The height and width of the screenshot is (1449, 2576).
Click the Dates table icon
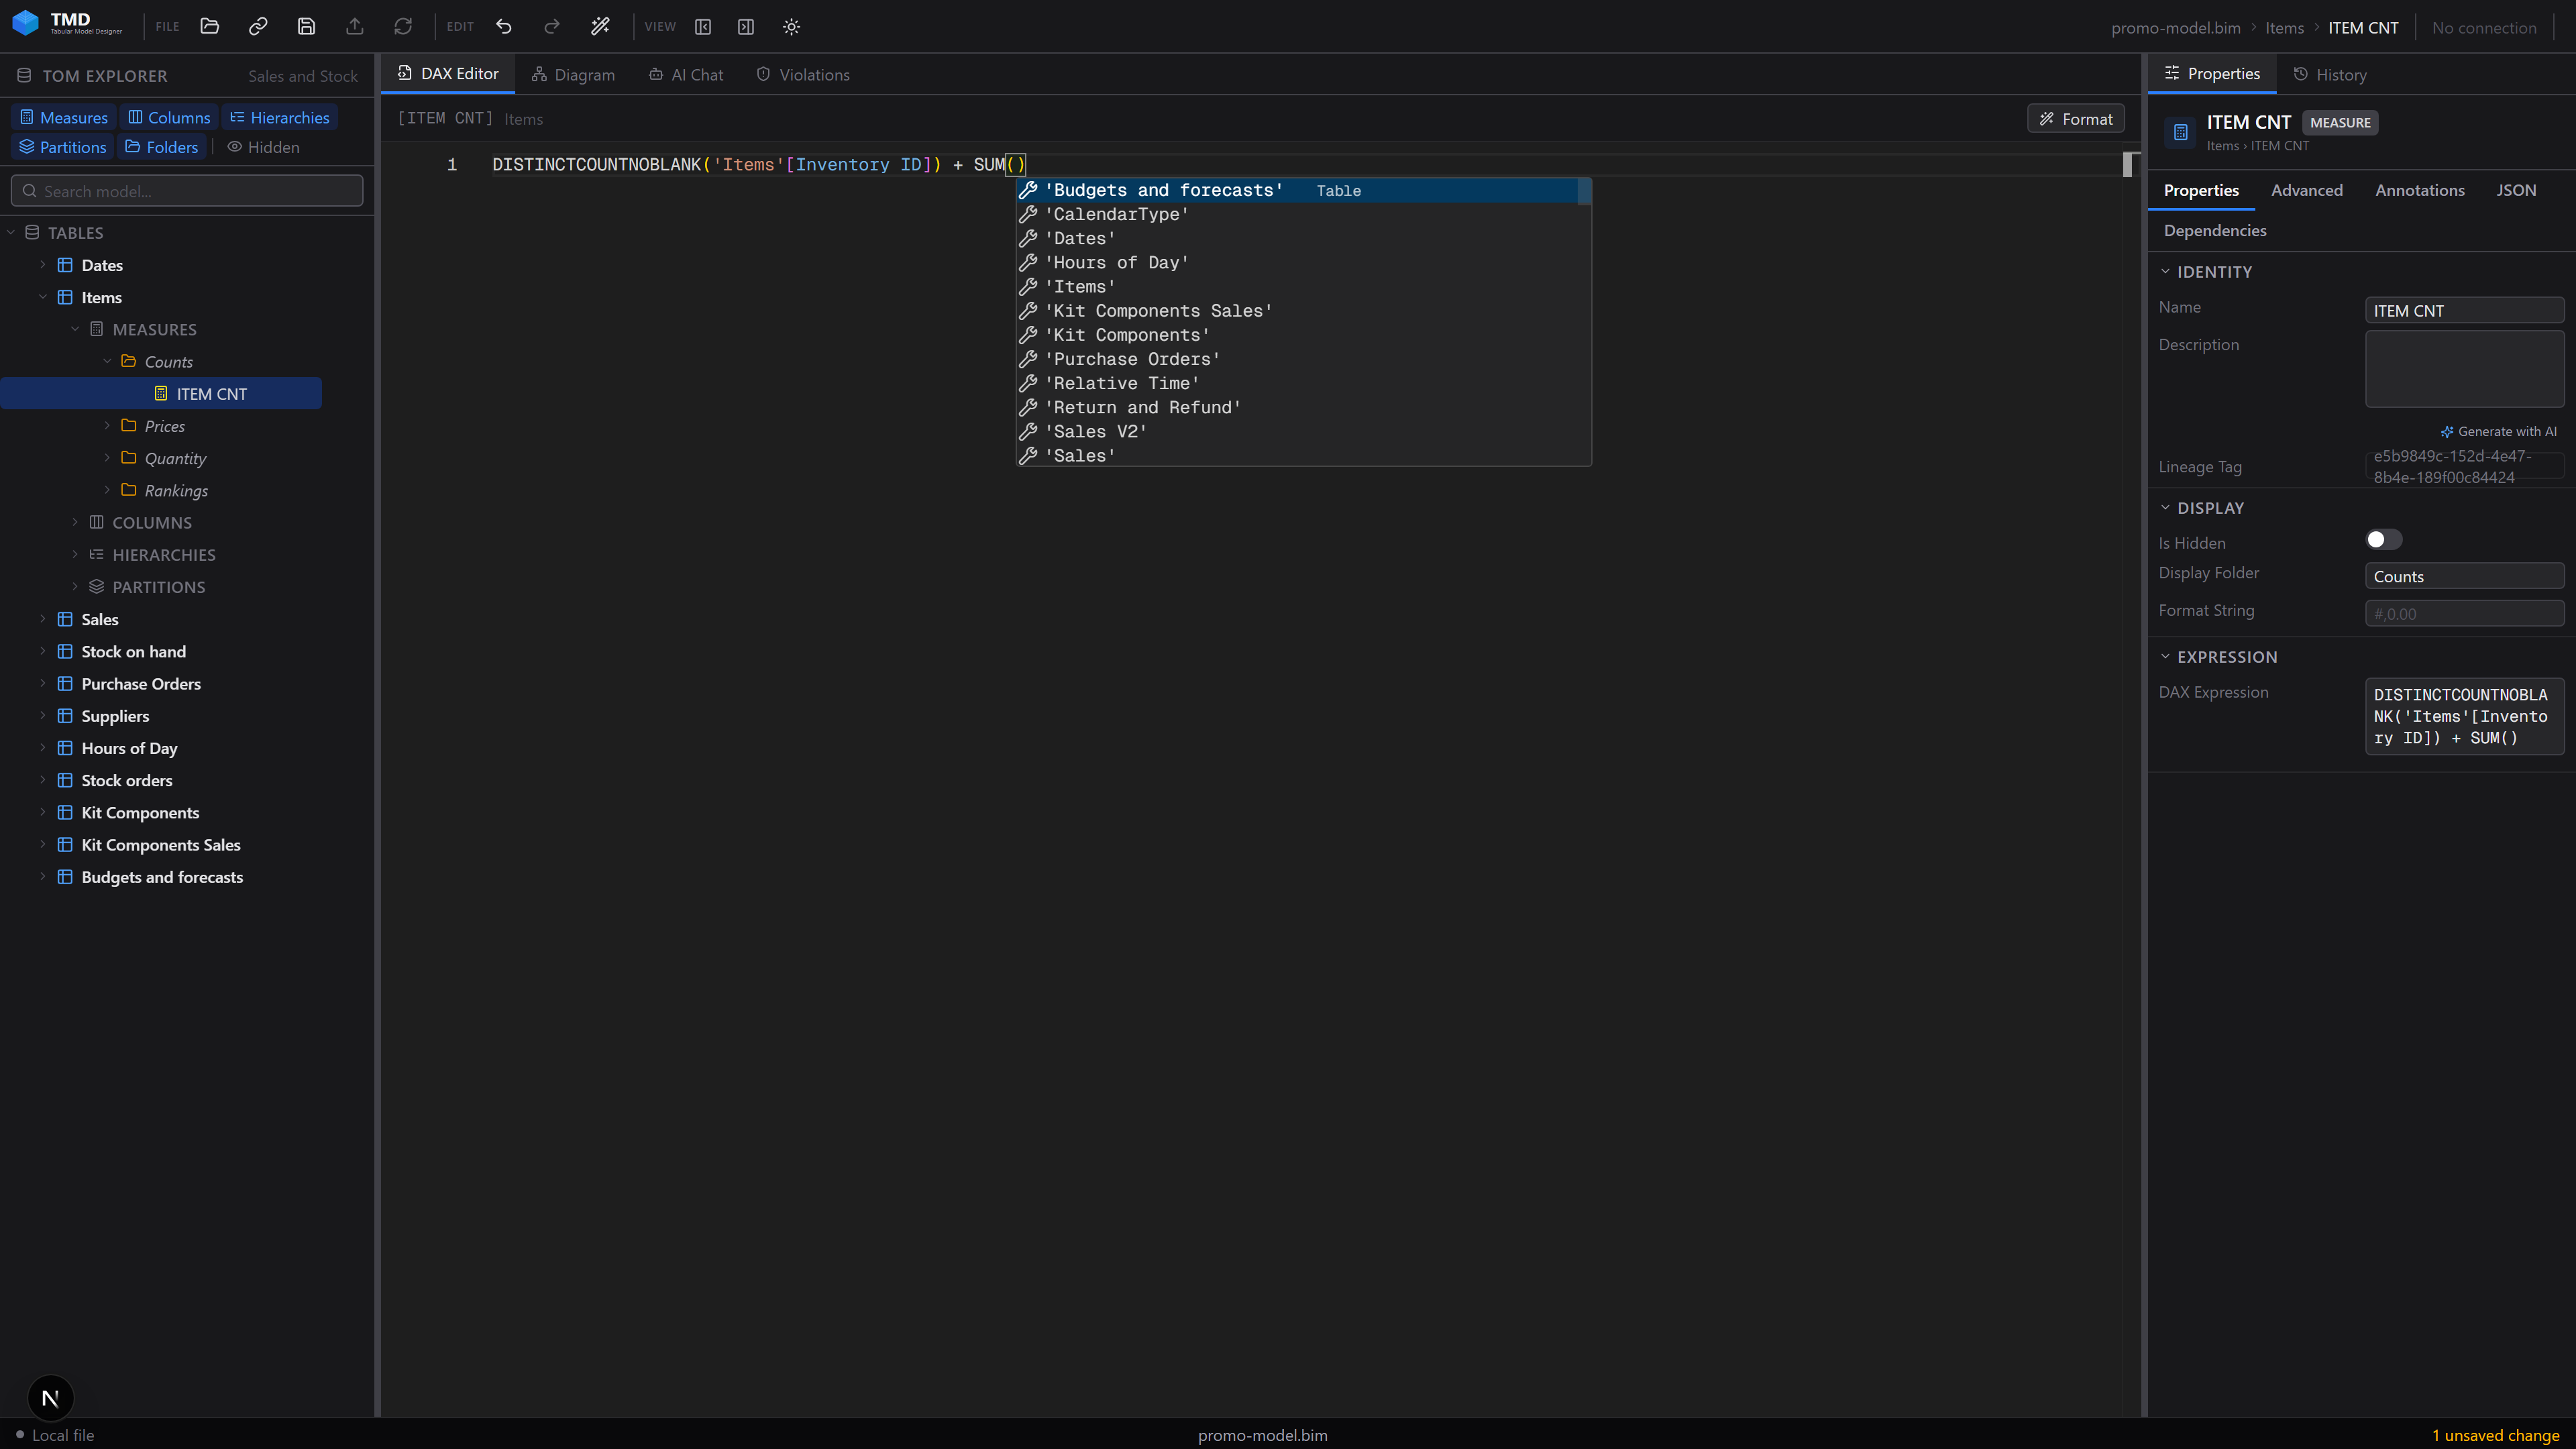[65, 265]
